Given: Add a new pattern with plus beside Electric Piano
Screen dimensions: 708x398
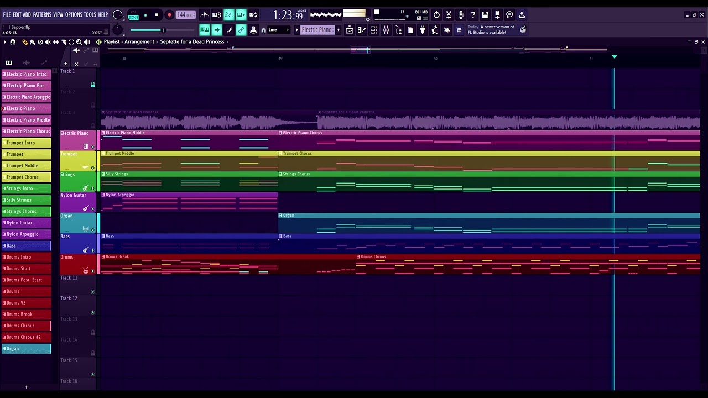Looking at the screenshot, I should tap(338, 30).
